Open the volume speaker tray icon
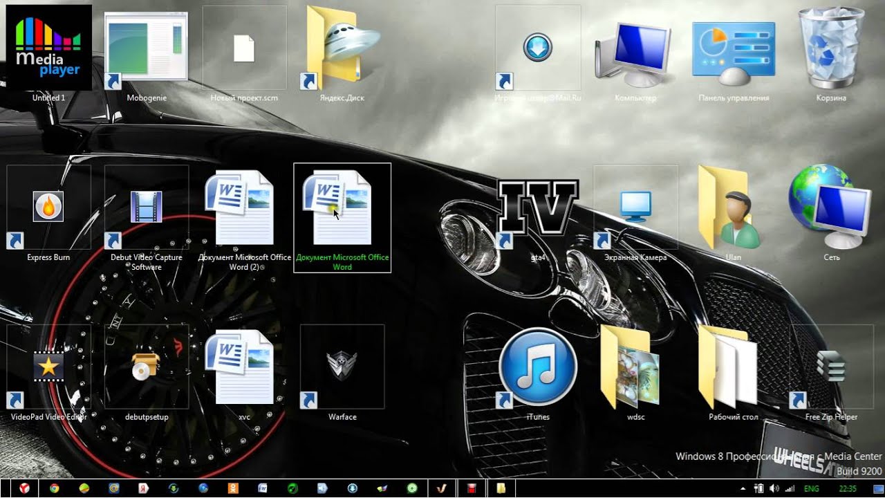The width and height of the screenshot is (885, 498). tap(774, 488)
